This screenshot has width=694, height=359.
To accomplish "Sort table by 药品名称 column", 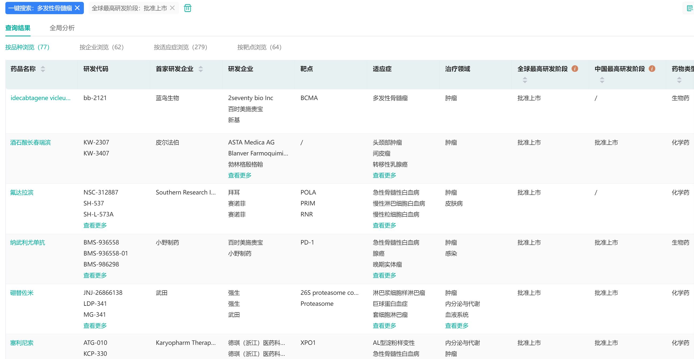I will (x=43, y=69).
